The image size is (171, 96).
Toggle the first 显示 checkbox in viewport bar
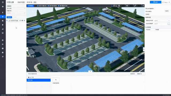tap(38, 6)
